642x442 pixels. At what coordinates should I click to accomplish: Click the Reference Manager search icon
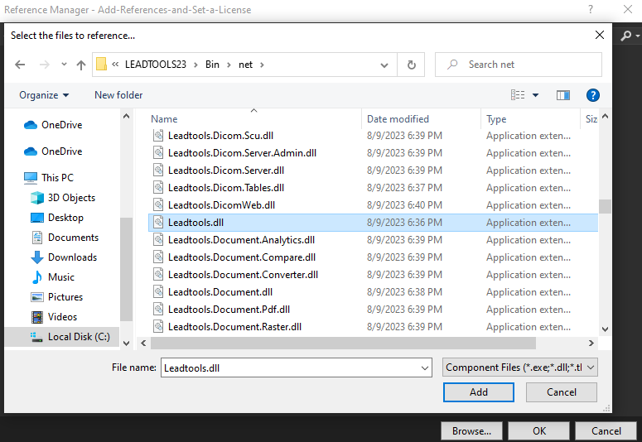click(626, 36)
